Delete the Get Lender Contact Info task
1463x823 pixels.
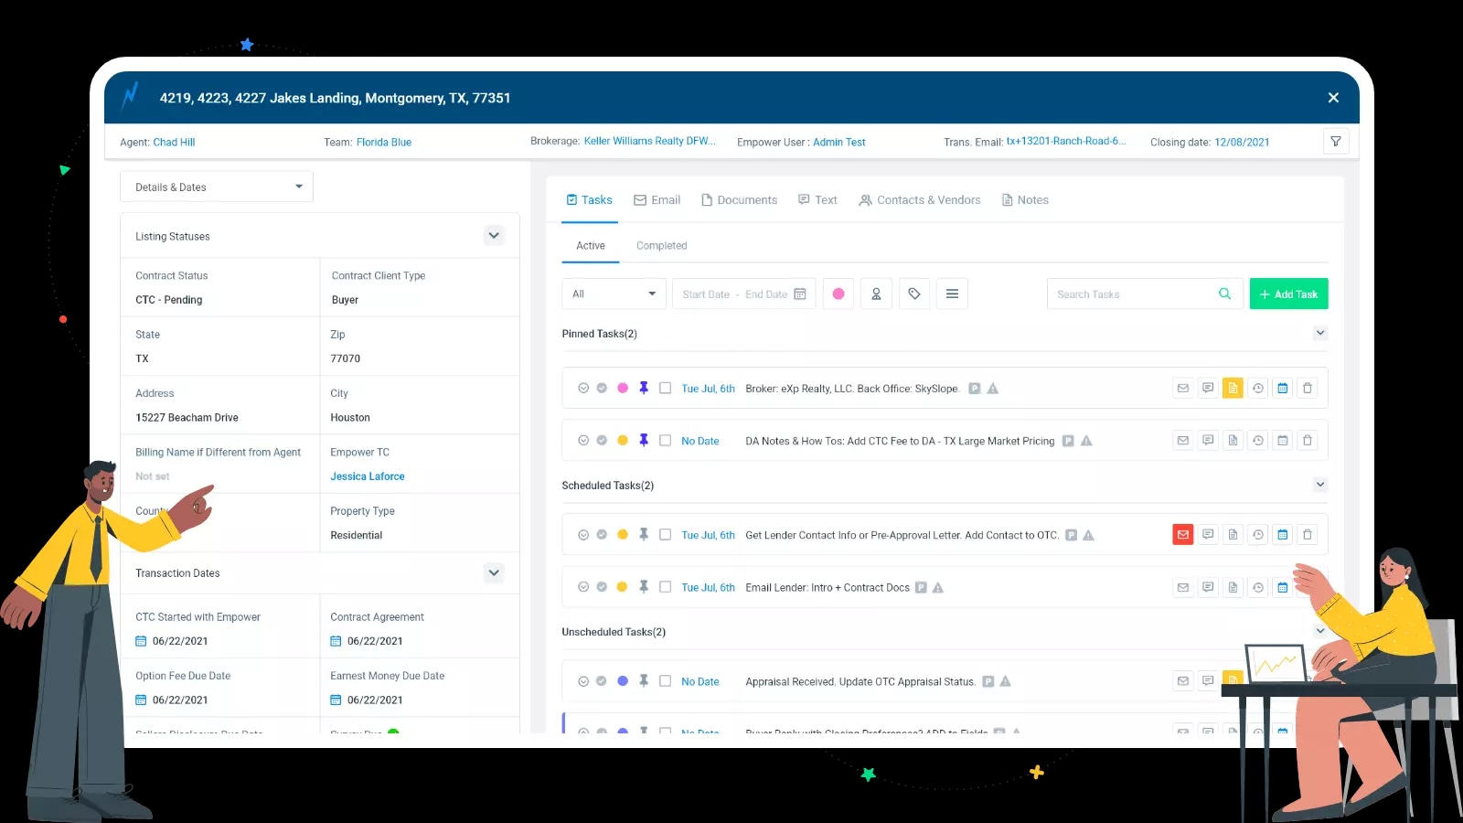click(1308, 534)
